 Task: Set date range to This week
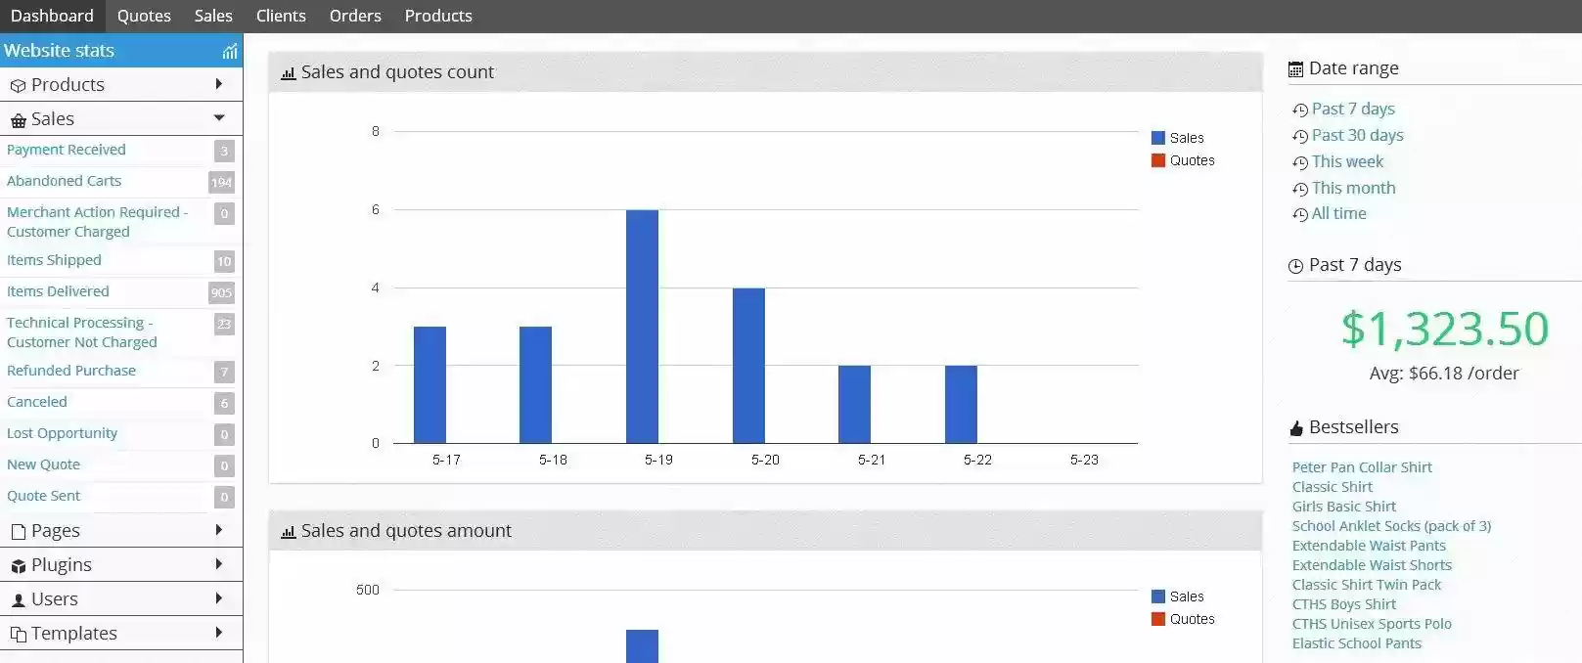[1347, 161]
